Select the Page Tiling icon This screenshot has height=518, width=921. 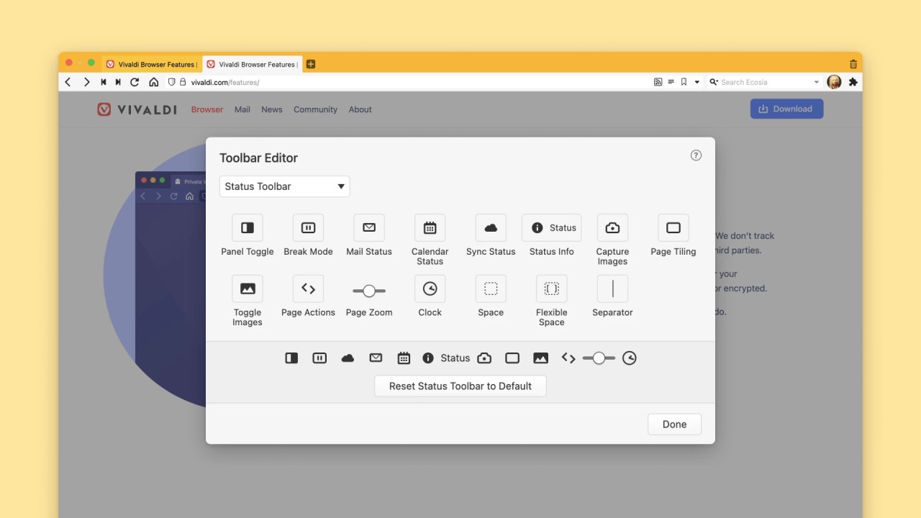[673, 227]
